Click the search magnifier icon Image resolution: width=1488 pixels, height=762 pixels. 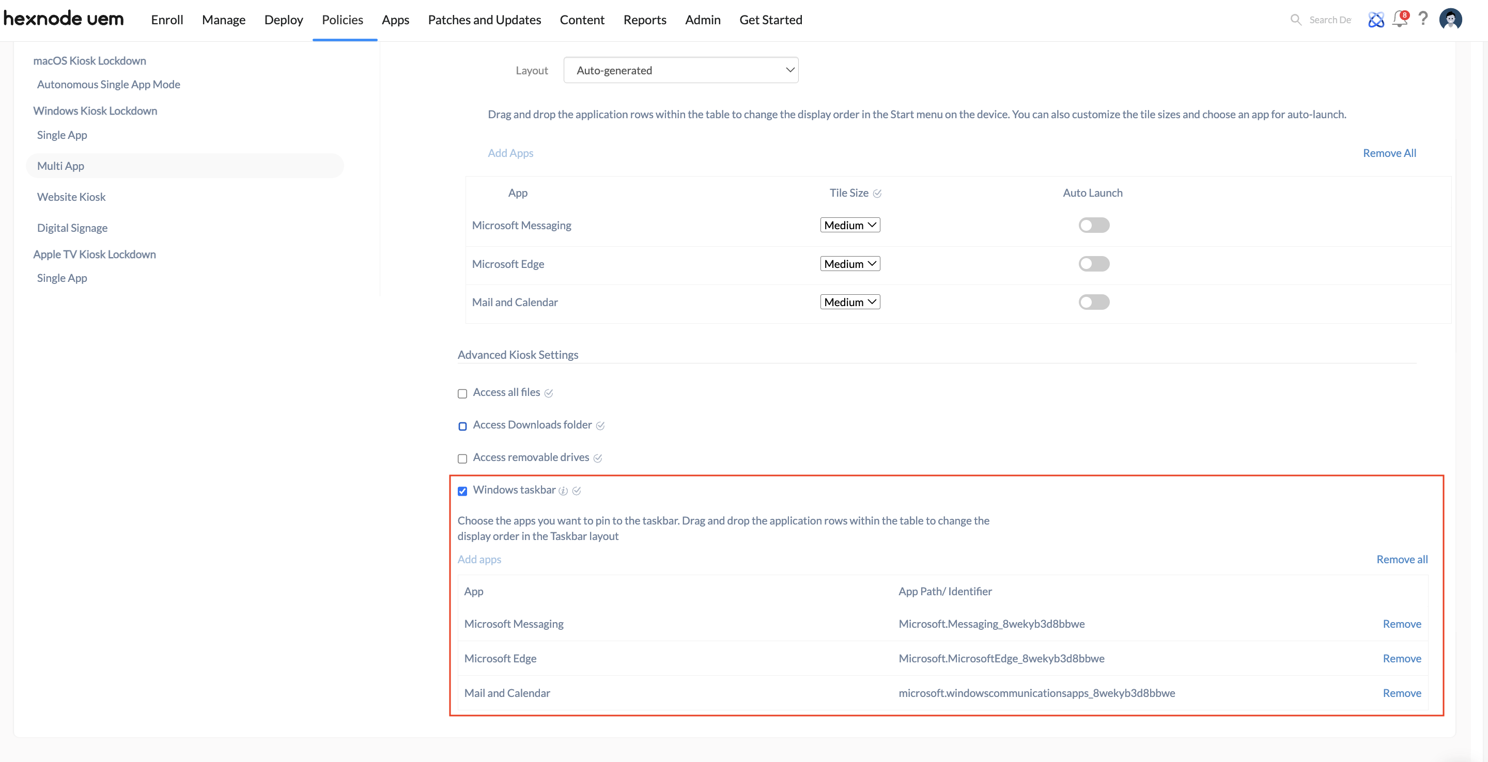tap(1296, 20)
